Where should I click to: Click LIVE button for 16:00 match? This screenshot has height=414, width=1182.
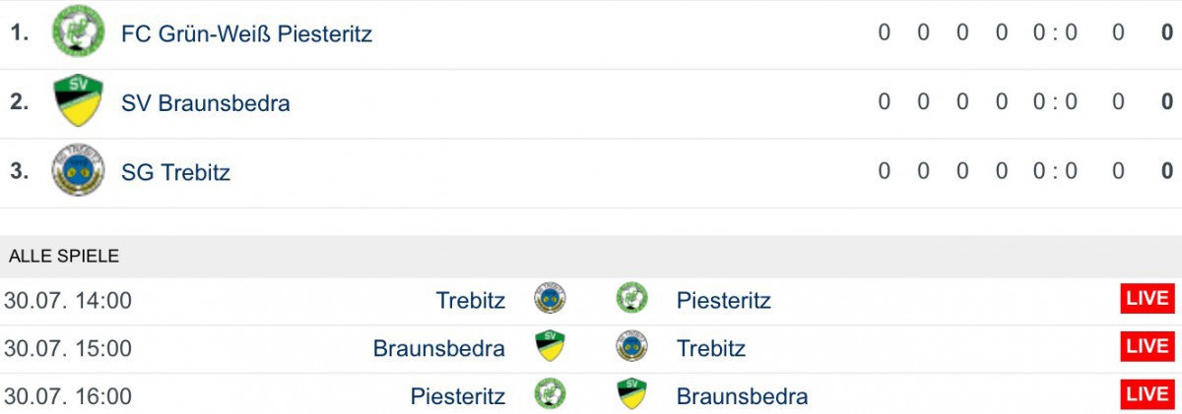pos(1147,395)
